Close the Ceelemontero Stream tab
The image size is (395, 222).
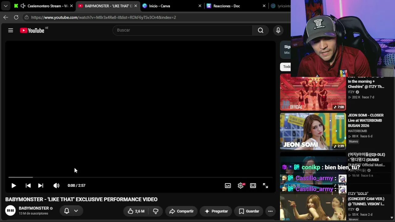tap(71, 6)
